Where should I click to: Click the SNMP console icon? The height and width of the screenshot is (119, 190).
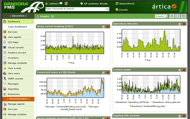[5, 79]
